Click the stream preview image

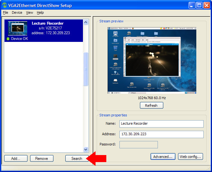[151, 60]
